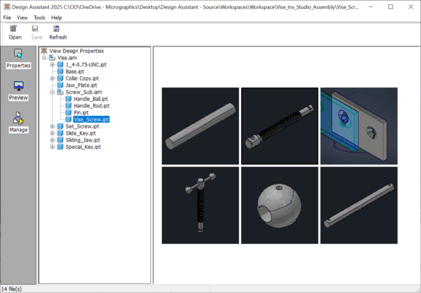
Task: Click the View Design Properties heading
Action: click(77, 51)
